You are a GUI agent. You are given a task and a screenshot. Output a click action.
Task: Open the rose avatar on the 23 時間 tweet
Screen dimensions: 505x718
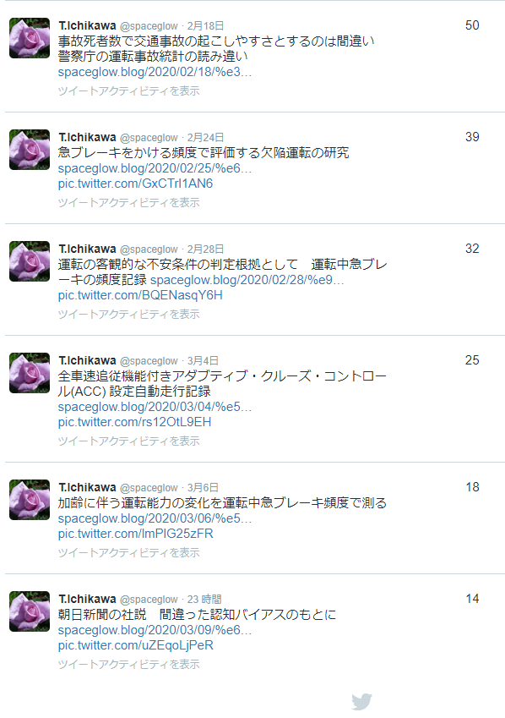(30, 611)
